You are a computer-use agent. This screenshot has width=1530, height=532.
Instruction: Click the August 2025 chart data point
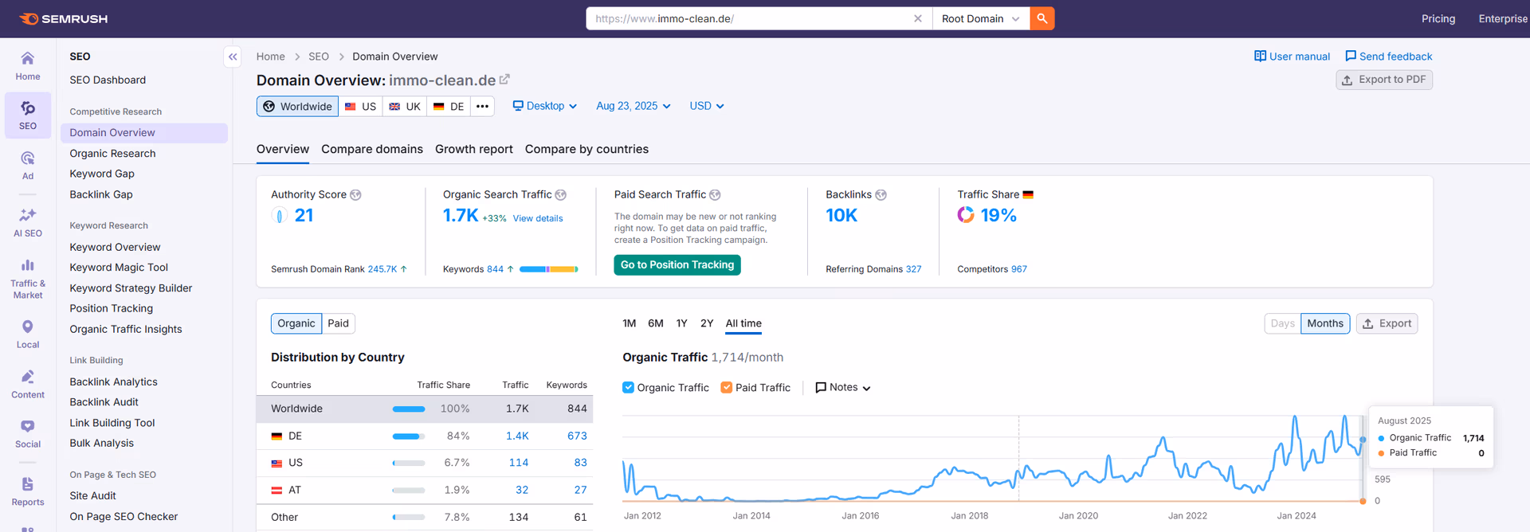coord(1363,440)
